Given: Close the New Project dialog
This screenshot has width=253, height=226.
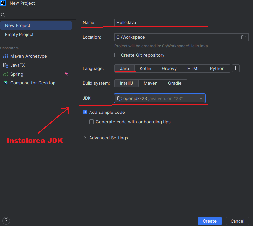Looking at the screenshot, I should click(x=250, y=3).
